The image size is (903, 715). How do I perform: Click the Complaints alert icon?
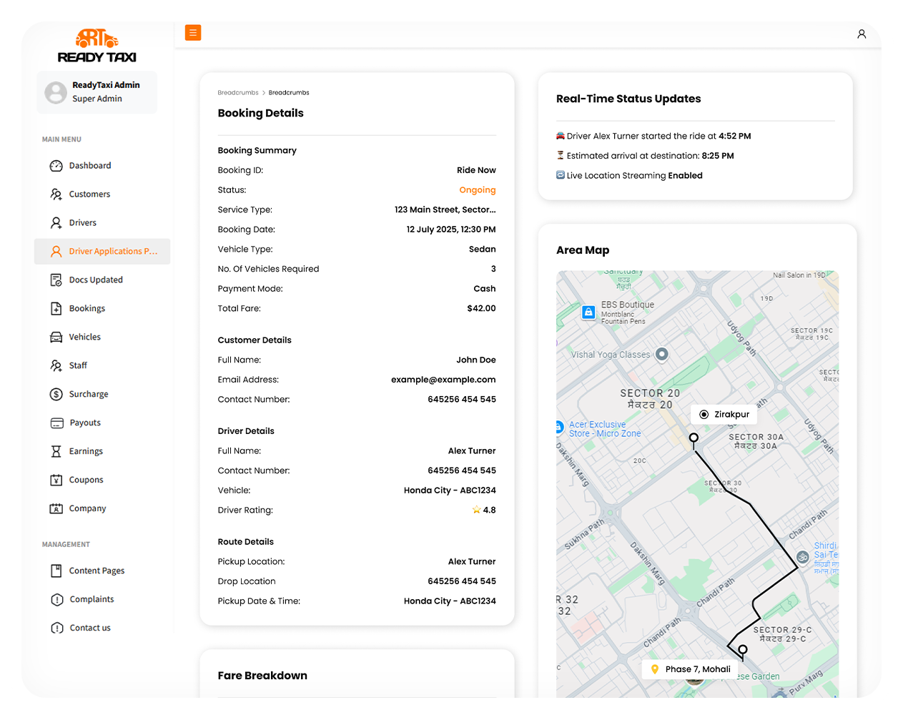(57, 600)
